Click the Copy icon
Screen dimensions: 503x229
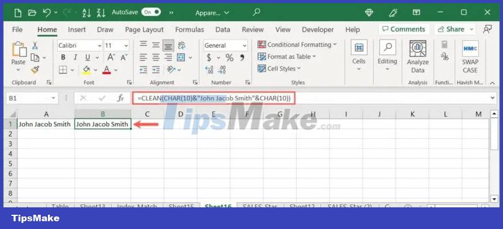pyautogui.click(x=35, y=58)
